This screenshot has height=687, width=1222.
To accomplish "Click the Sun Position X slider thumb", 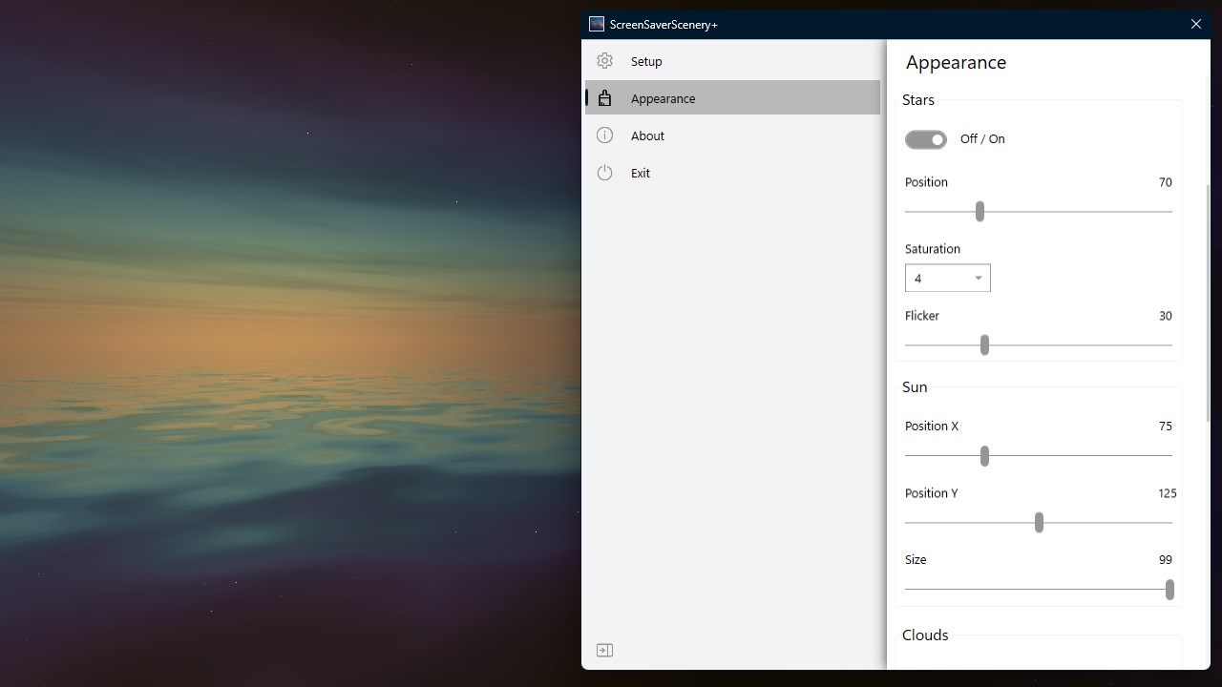I will click(x=984, y=456).
